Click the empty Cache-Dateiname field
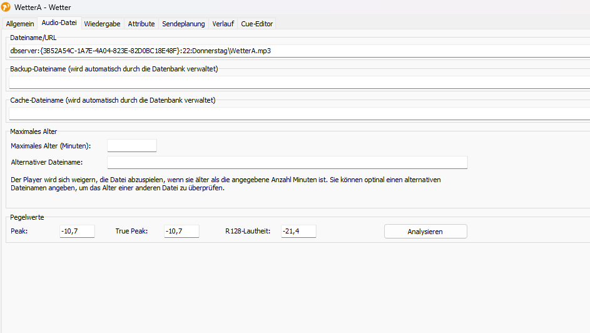The image size is (590, 333). tap(300, 114)
